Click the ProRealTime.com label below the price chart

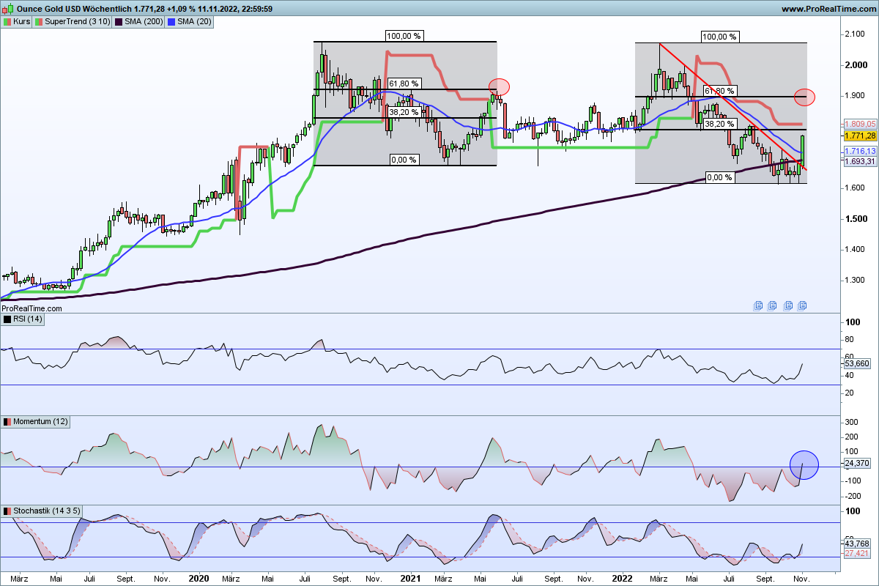coord(31,308)
